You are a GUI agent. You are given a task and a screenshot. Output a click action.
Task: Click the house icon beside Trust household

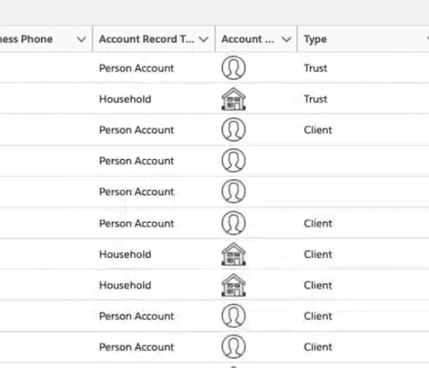(x=233, y=99)
